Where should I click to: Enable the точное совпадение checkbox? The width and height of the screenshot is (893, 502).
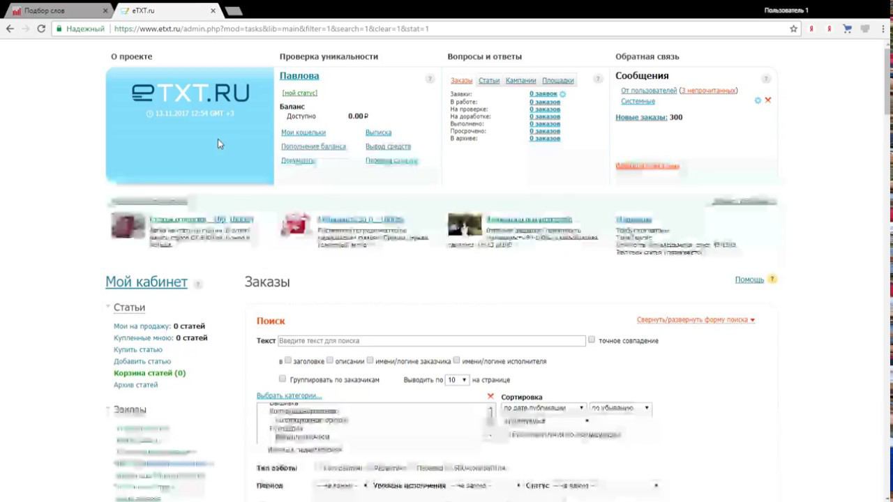(x=592, y=340)
